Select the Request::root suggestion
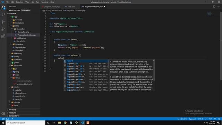 (x=86, y=90)
